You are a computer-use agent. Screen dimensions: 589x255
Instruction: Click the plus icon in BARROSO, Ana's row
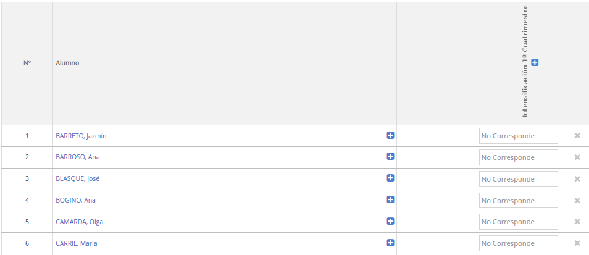(390, 157)
